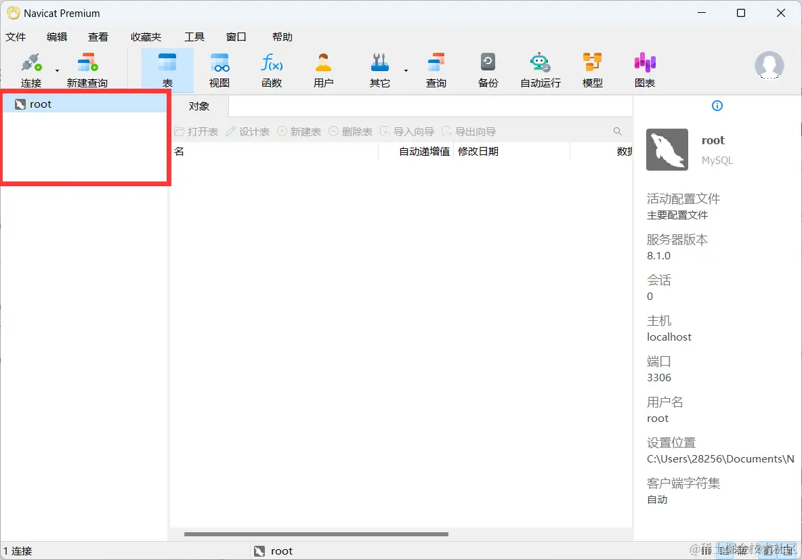Open the 收藏夹 menu
Viewport: 802px width, 560px height.
coord(146,37)
